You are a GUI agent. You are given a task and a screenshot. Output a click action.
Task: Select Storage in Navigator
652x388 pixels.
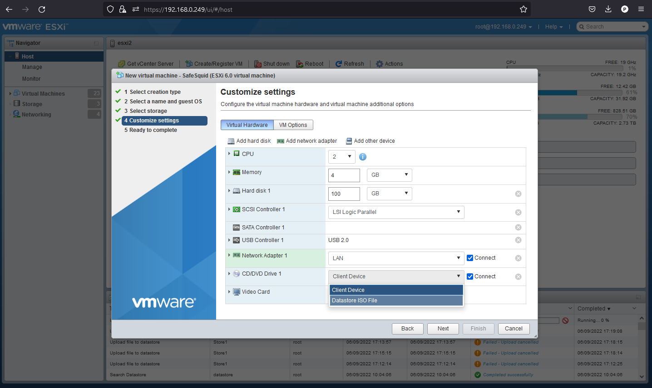click(32, 104)
